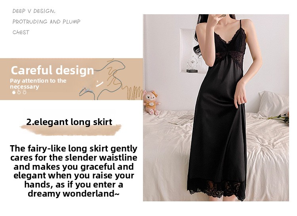This screenshot has width=297, height=216.
Task: Click the "PROTRUDING AND PLUMP" text line
Action: (46, 22)
